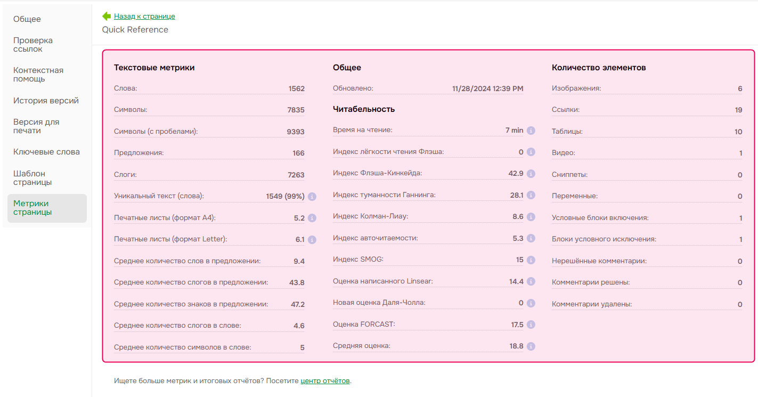Viewport: 758px width, 397px height.
Task: Click the green back arrow icon
Action: 107,16
